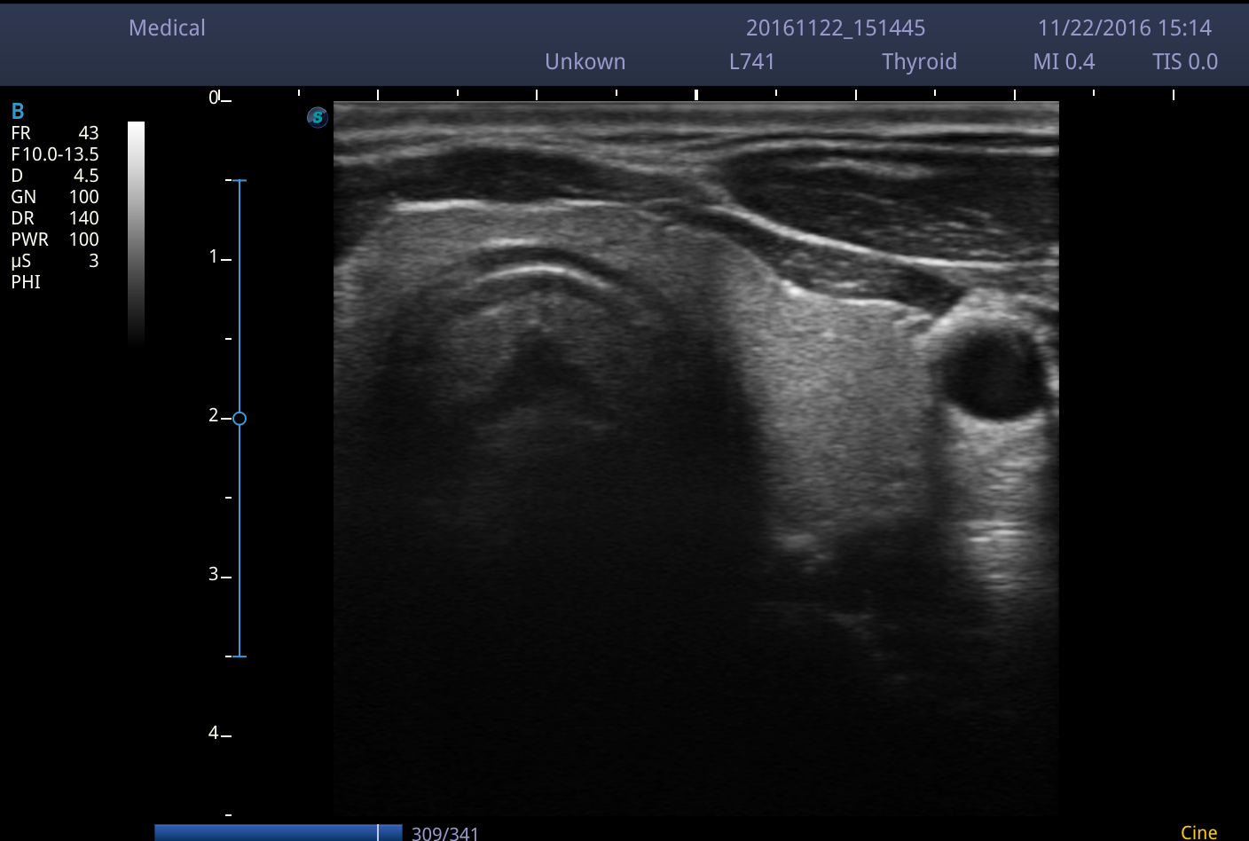Click the Unkown patient name field

(x=585, y=62)
